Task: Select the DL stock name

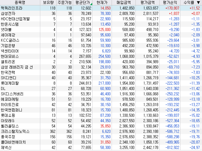Action: point(3,89)
